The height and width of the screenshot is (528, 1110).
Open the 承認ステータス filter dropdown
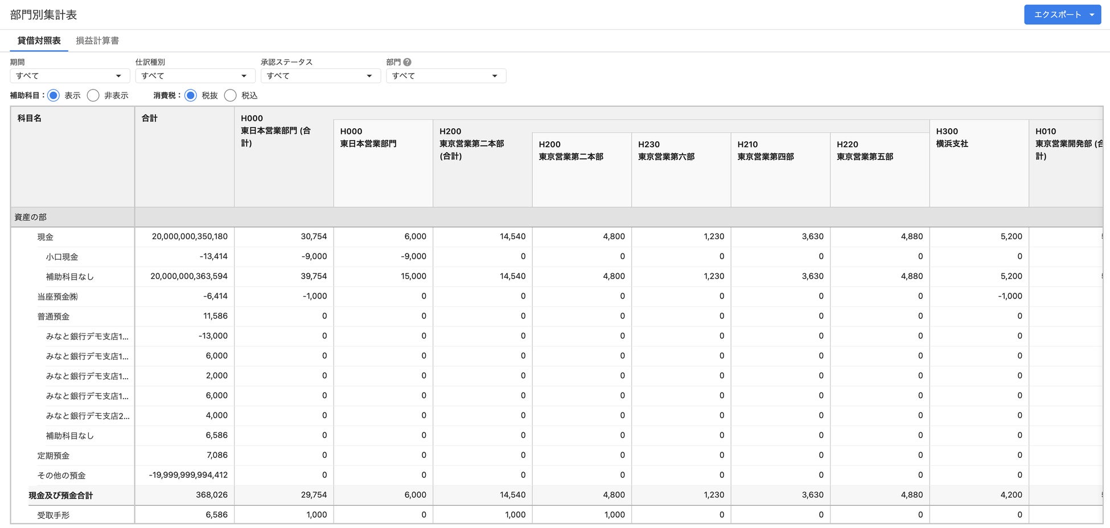(320, 76)
